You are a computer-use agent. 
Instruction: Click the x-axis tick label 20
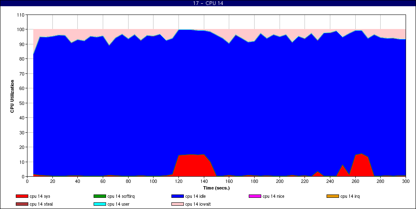coord(52,182)
